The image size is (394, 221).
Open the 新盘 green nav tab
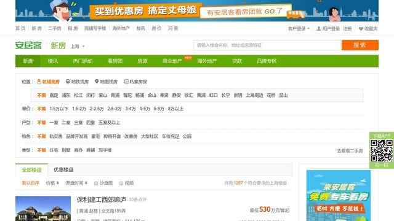(28, 61)
